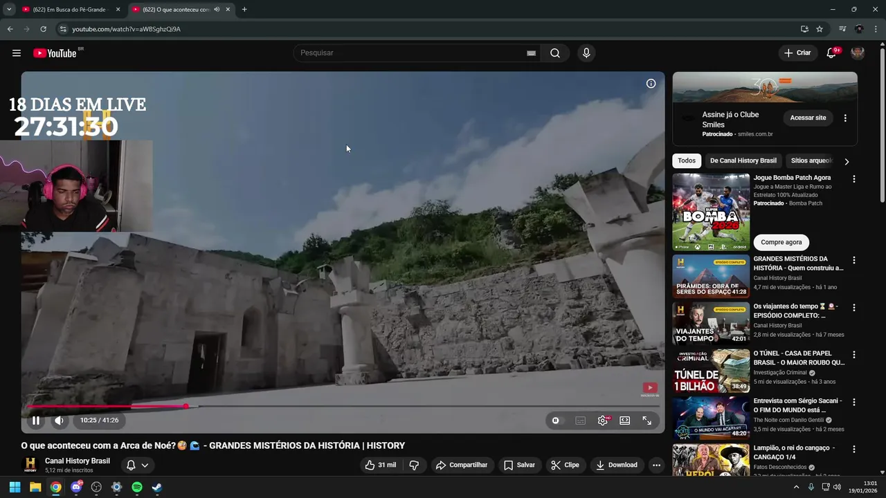Image resolution: width=886 pixels, height=498 pixels.
Task: Click Compre agora for Bomba Patch
Action: click(x=781, y=242)
